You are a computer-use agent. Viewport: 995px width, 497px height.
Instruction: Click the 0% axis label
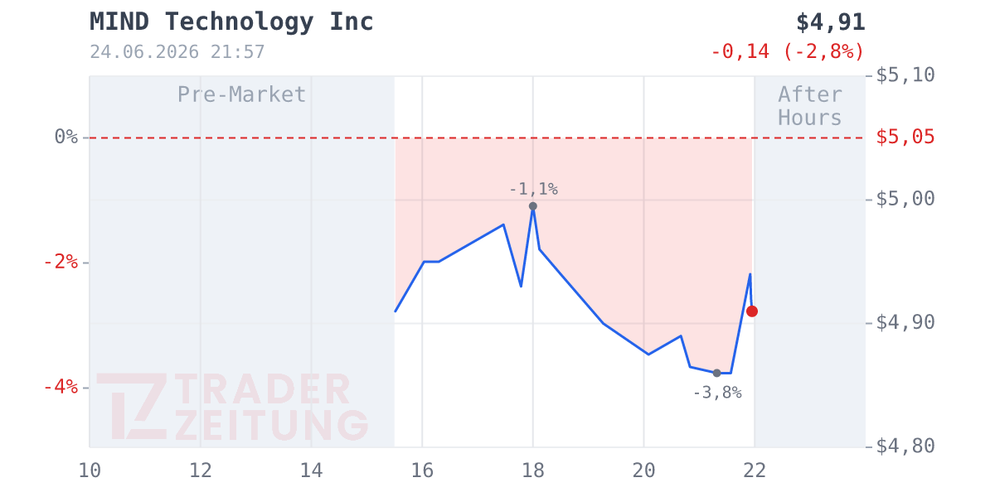[x=66, y=137]
